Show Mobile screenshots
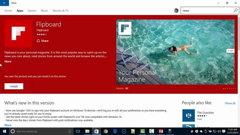The height and width of the screenshot is (135, 240). (120, 88)
